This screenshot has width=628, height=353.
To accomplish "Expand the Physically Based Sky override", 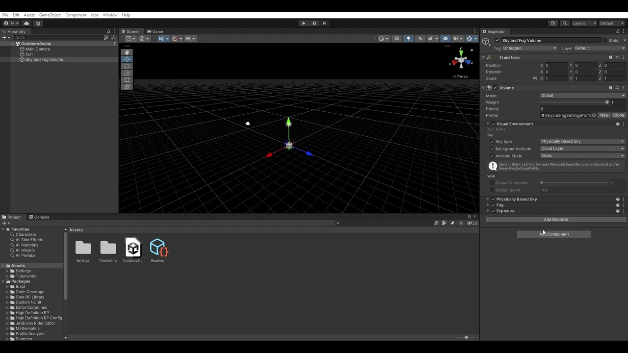I will tap(488, 199).
